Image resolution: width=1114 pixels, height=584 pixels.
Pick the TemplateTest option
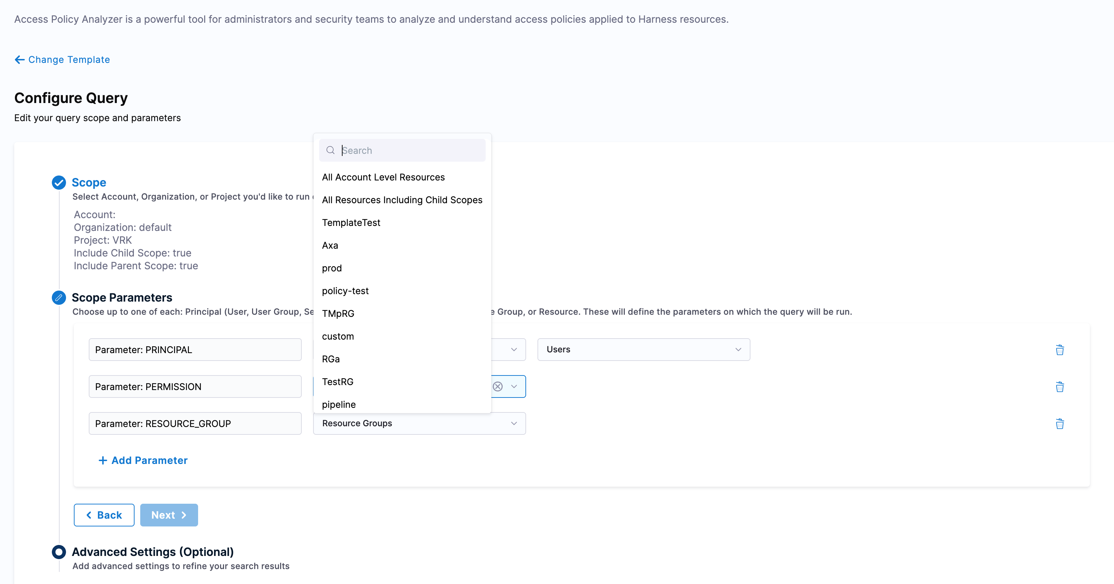click(x=351, y=223)
